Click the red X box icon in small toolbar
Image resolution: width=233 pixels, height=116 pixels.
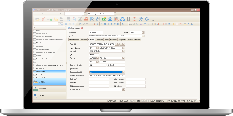pos(177,24)
